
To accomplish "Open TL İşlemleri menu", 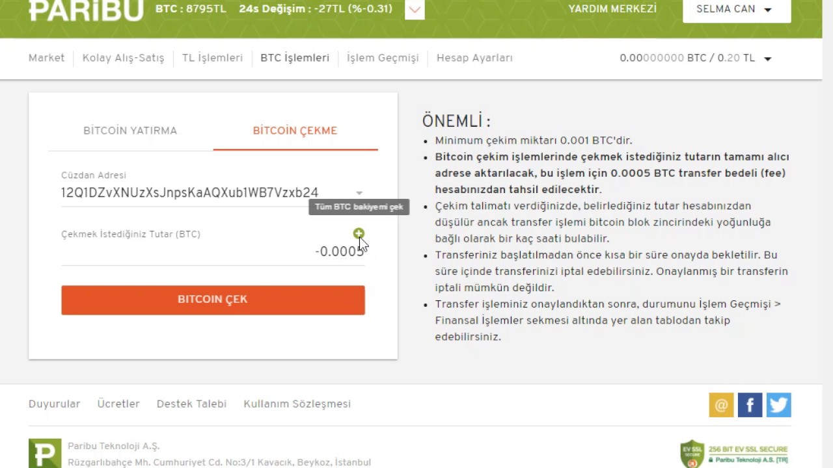I will (x=212, y=58).
